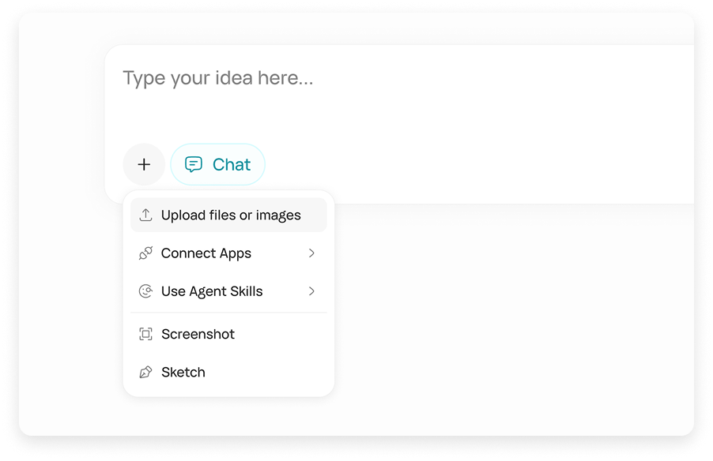
Task: Click the upload arrow icon beside 'Upload files or images'
Action: [146, 214]
